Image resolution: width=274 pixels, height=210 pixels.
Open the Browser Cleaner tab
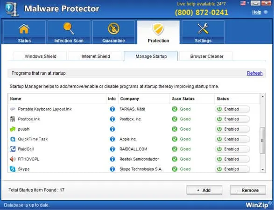[206, 56]
